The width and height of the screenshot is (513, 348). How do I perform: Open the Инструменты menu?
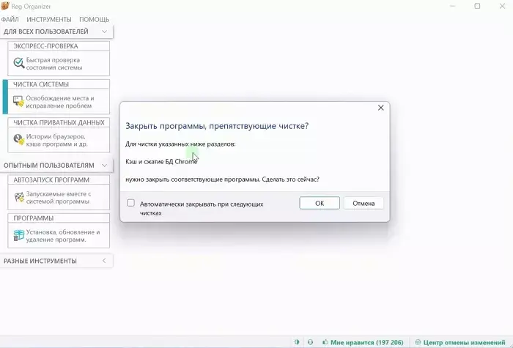48,19
